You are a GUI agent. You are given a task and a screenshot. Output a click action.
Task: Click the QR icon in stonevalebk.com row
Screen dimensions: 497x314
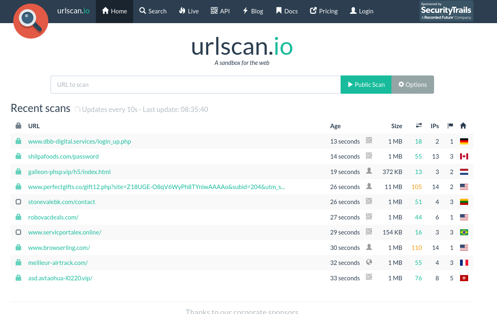pos(369,201)
